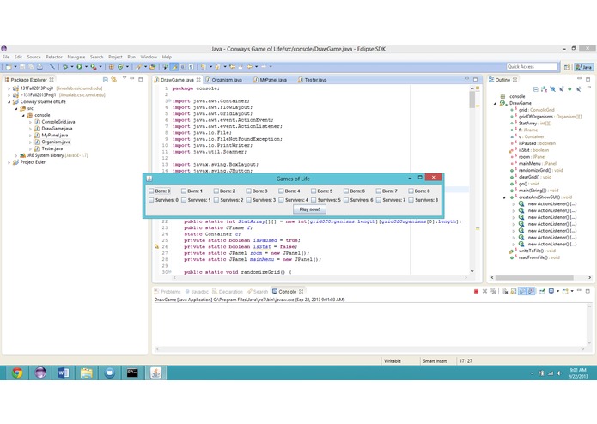Image resolution: width=597 pixels, height=424 pixels.
Task: Click the Pin Console icon
Action: tap(542, 292)
